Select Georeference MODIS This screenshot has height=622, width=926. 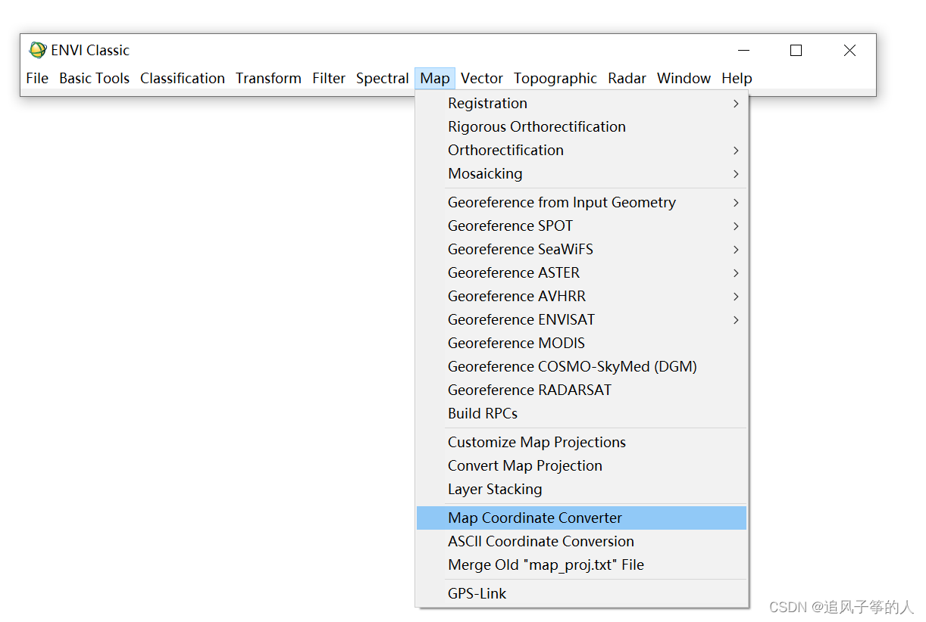point(581,343)
